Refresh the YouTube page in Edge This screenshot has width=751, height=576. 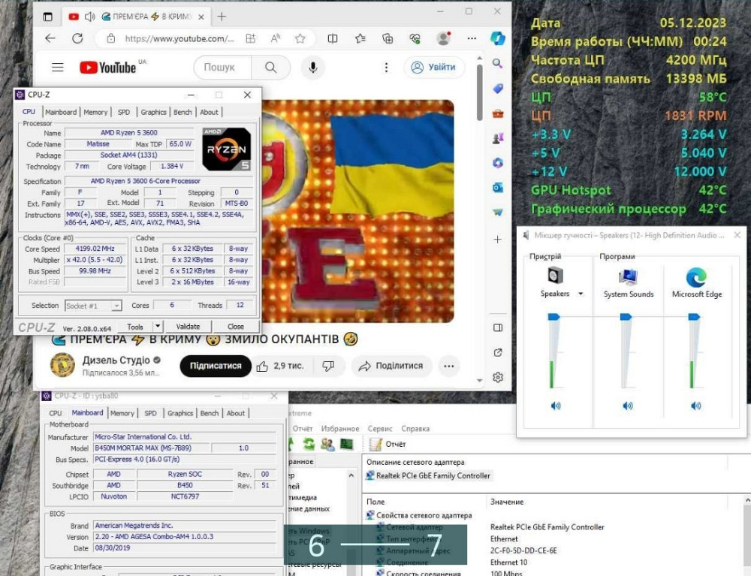(77, 38)
